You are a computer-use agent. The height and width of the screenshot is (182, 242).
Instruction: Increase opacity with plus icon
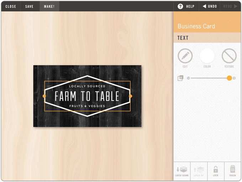tap(234, 78)
